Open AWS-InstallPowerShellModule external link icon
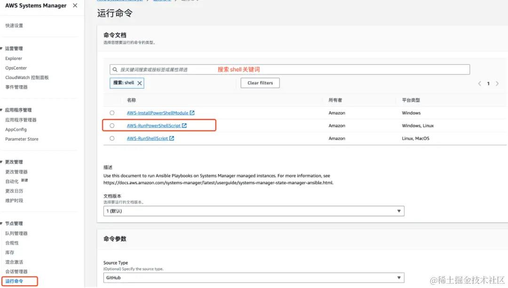The height and width of the screenshot is (288, 508). pyautogui.click(x=192, y=113)
